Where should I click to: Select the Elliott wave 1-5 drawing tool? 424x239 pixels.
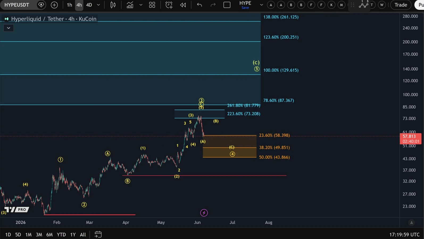364,4
